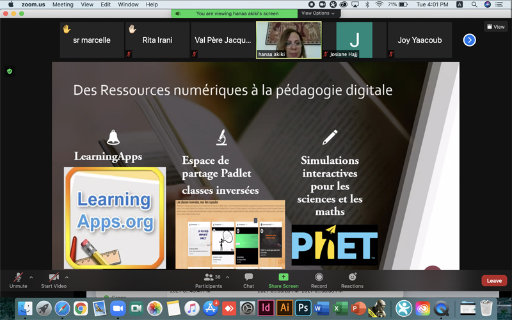The height and width of the screenshot is (320, 512).
Task: Click the Bluetooth menu bar icon
Action: coord(367,4)
